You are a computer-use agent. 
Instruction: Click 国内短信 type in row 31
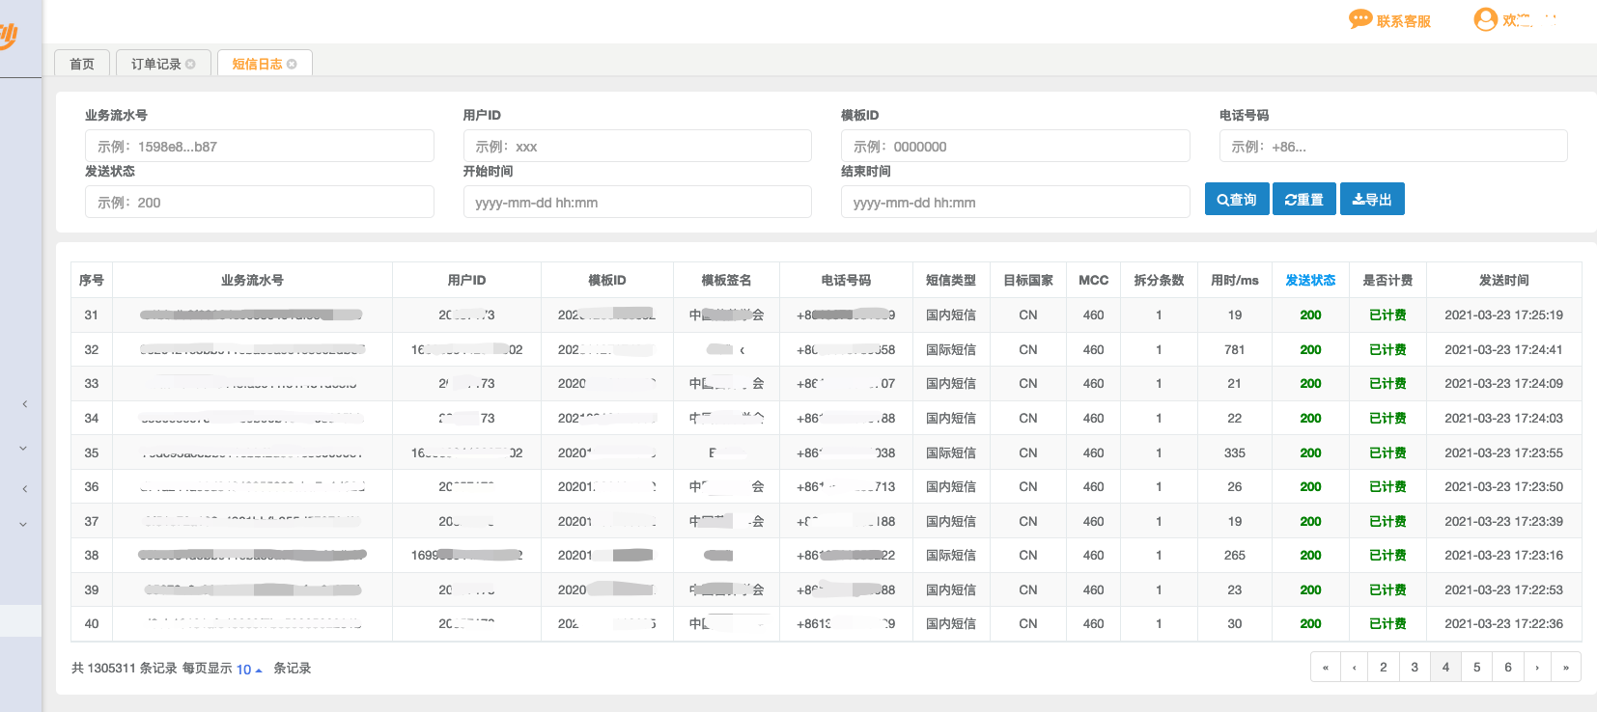(951, 315)
